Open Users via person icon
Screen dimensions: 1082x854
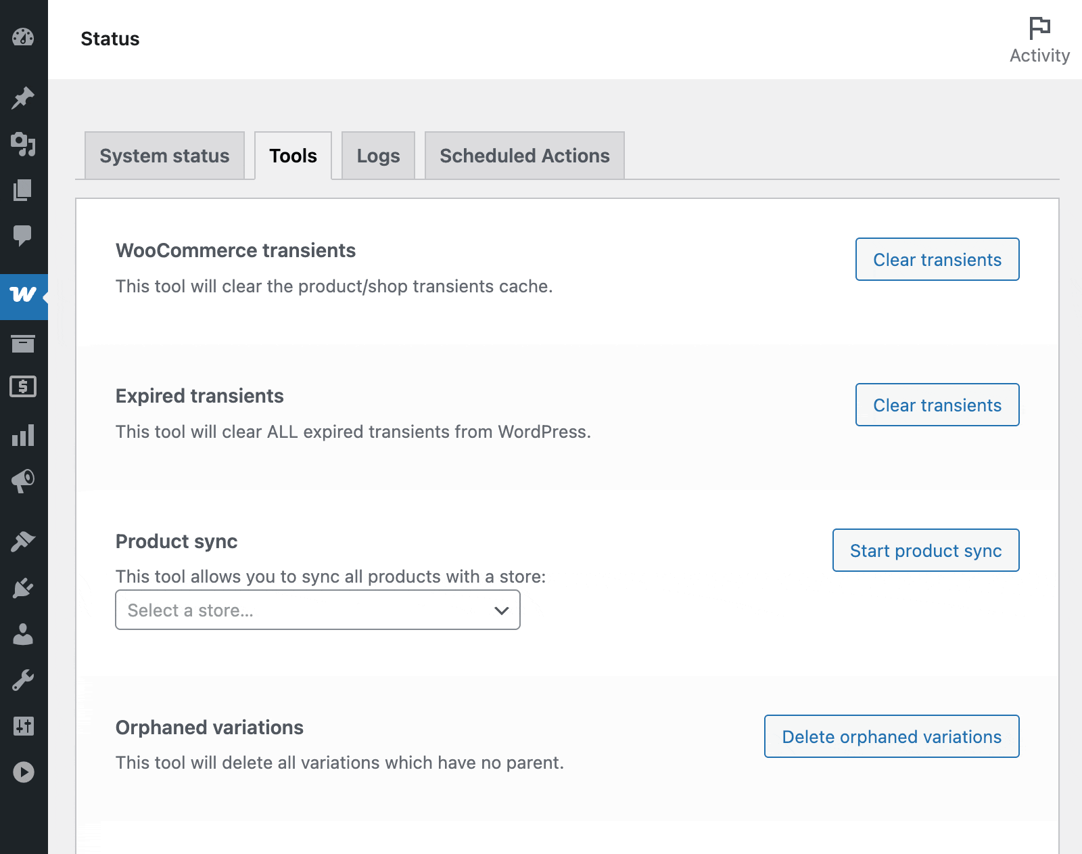(24, 634)
